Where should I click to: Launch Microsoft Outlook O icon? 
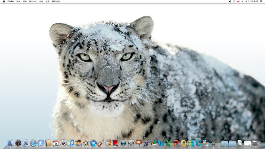click(183, 143)
